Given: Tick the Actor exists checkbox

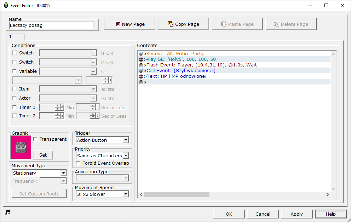Looking at the screenshot, I should pos(15,98).
